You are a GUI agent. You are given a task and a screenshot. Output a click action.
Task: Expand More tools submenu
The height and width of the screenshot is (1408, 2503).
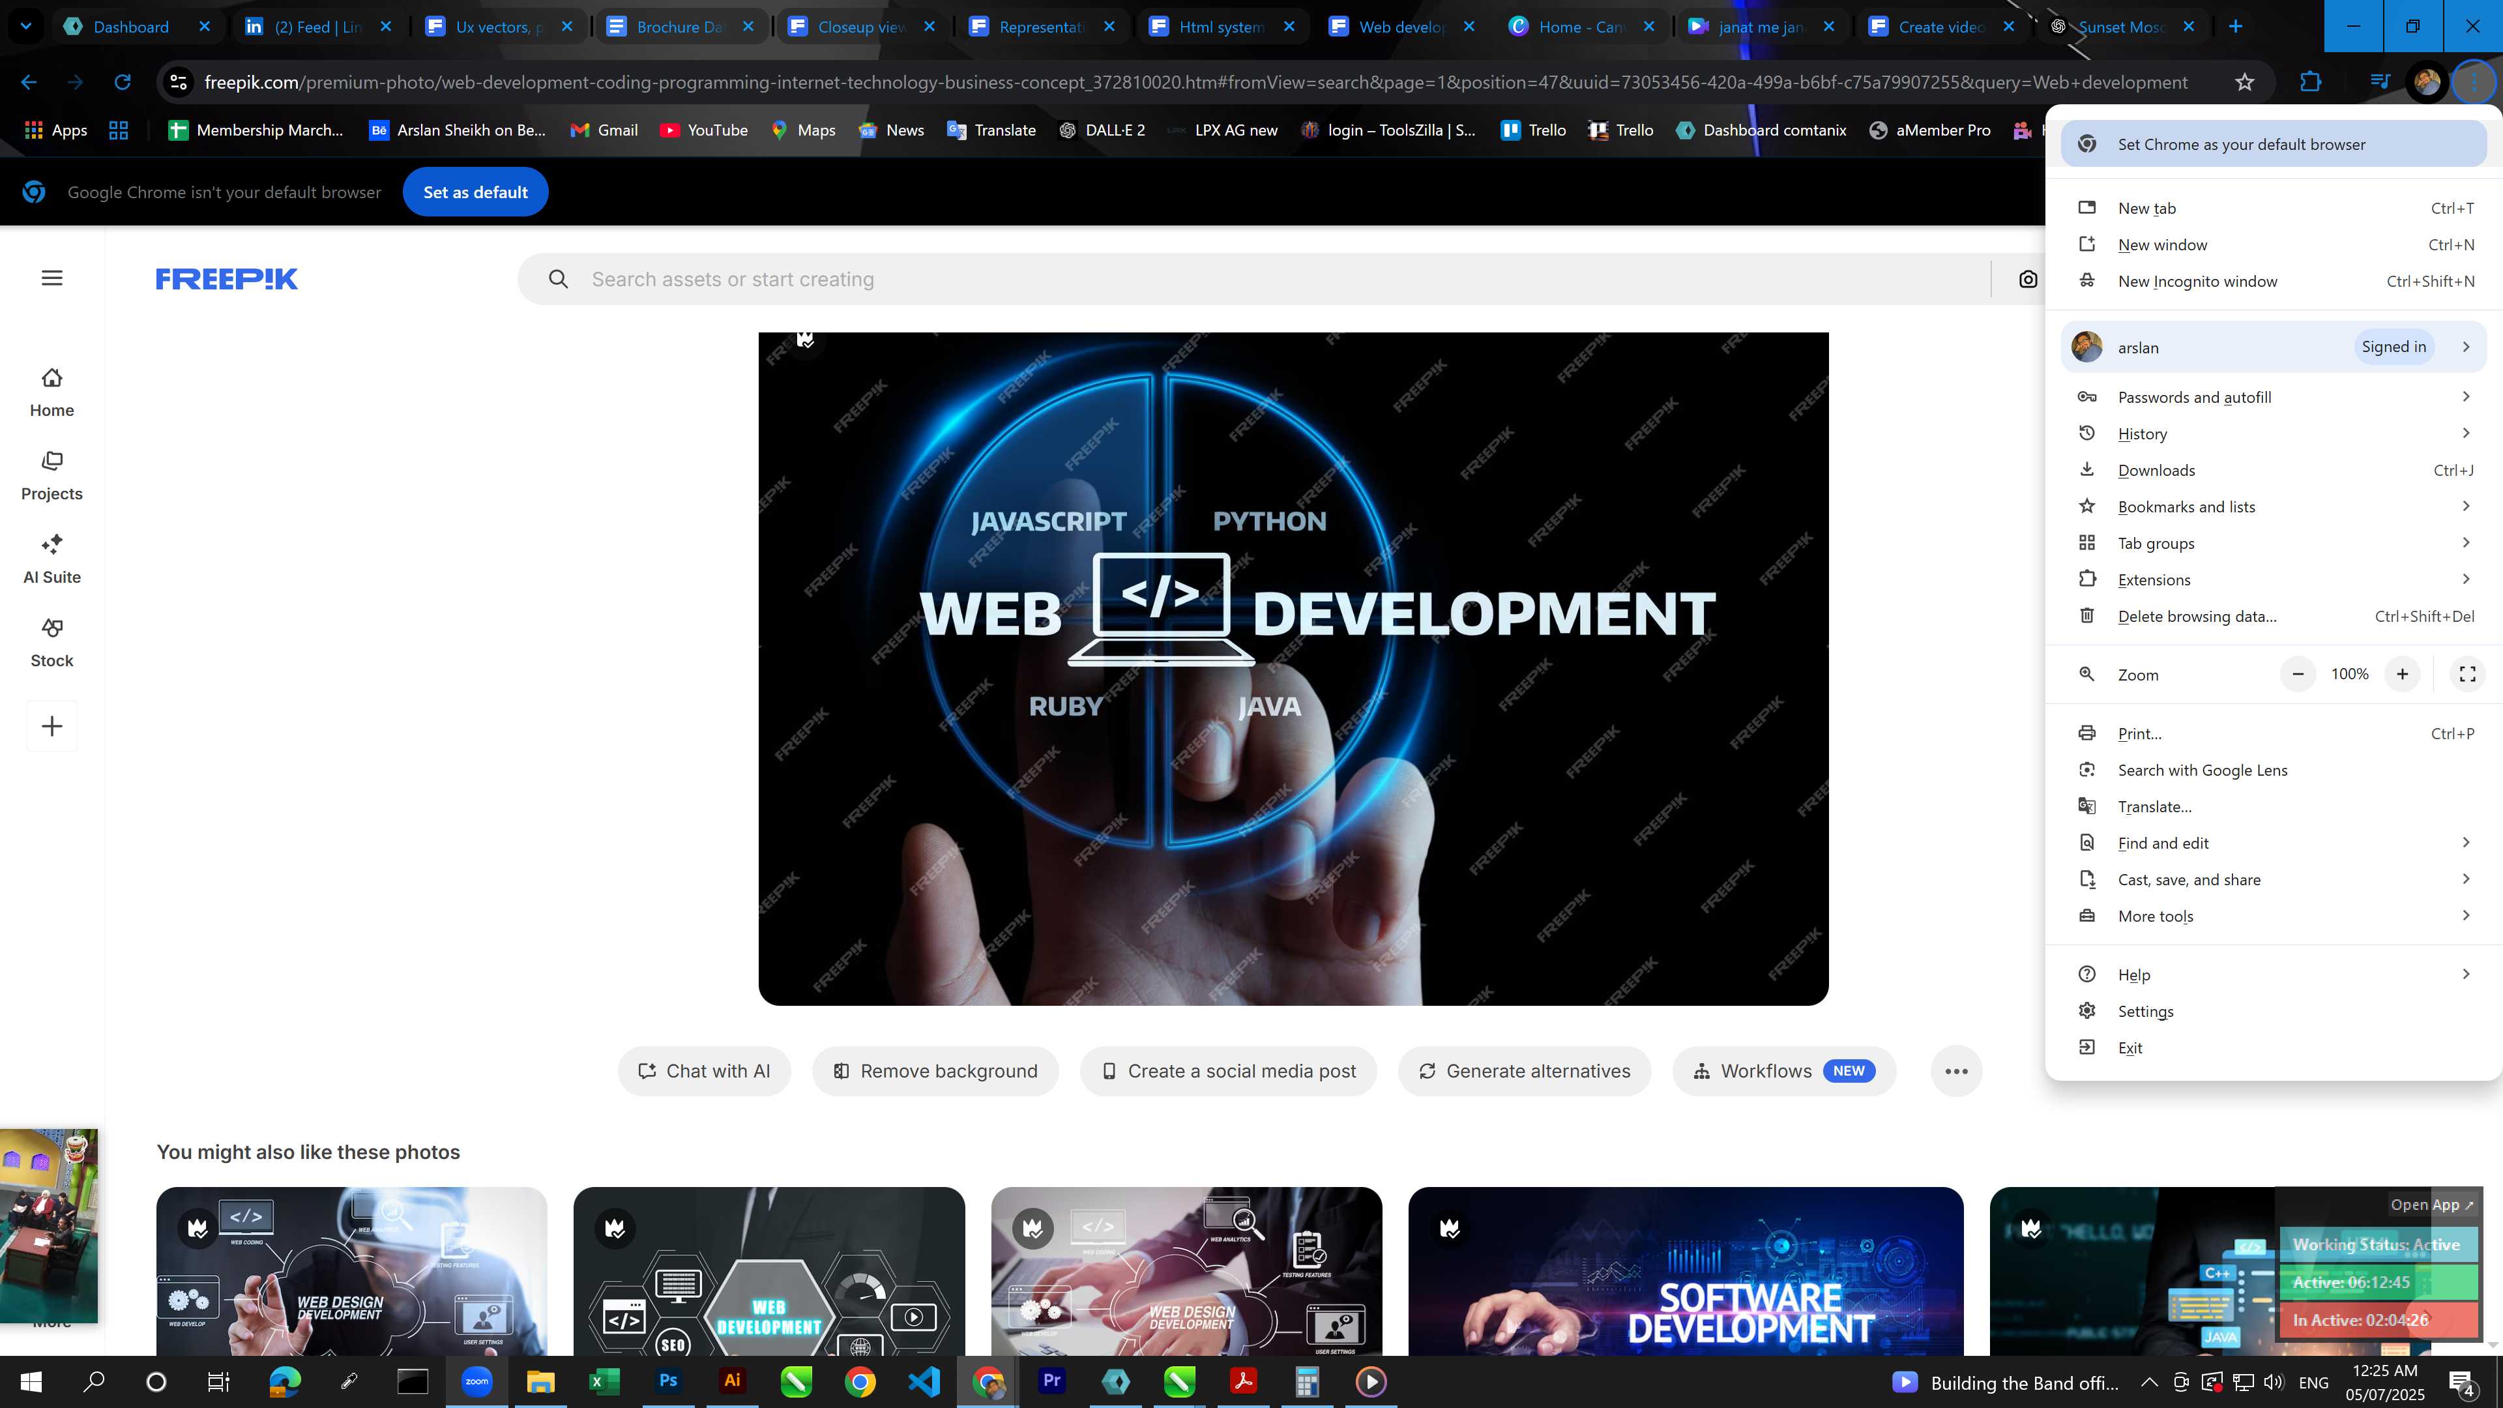pyautogui.click(x=2275, y=917)
